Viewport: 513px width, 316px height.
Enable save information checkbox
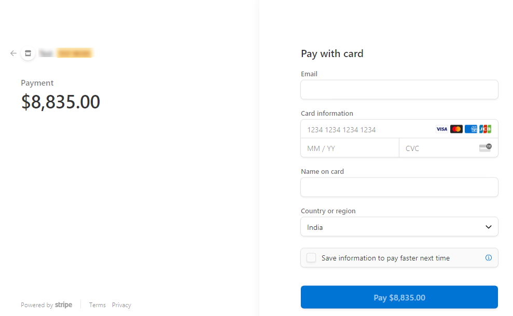click(x=311, y=258)
